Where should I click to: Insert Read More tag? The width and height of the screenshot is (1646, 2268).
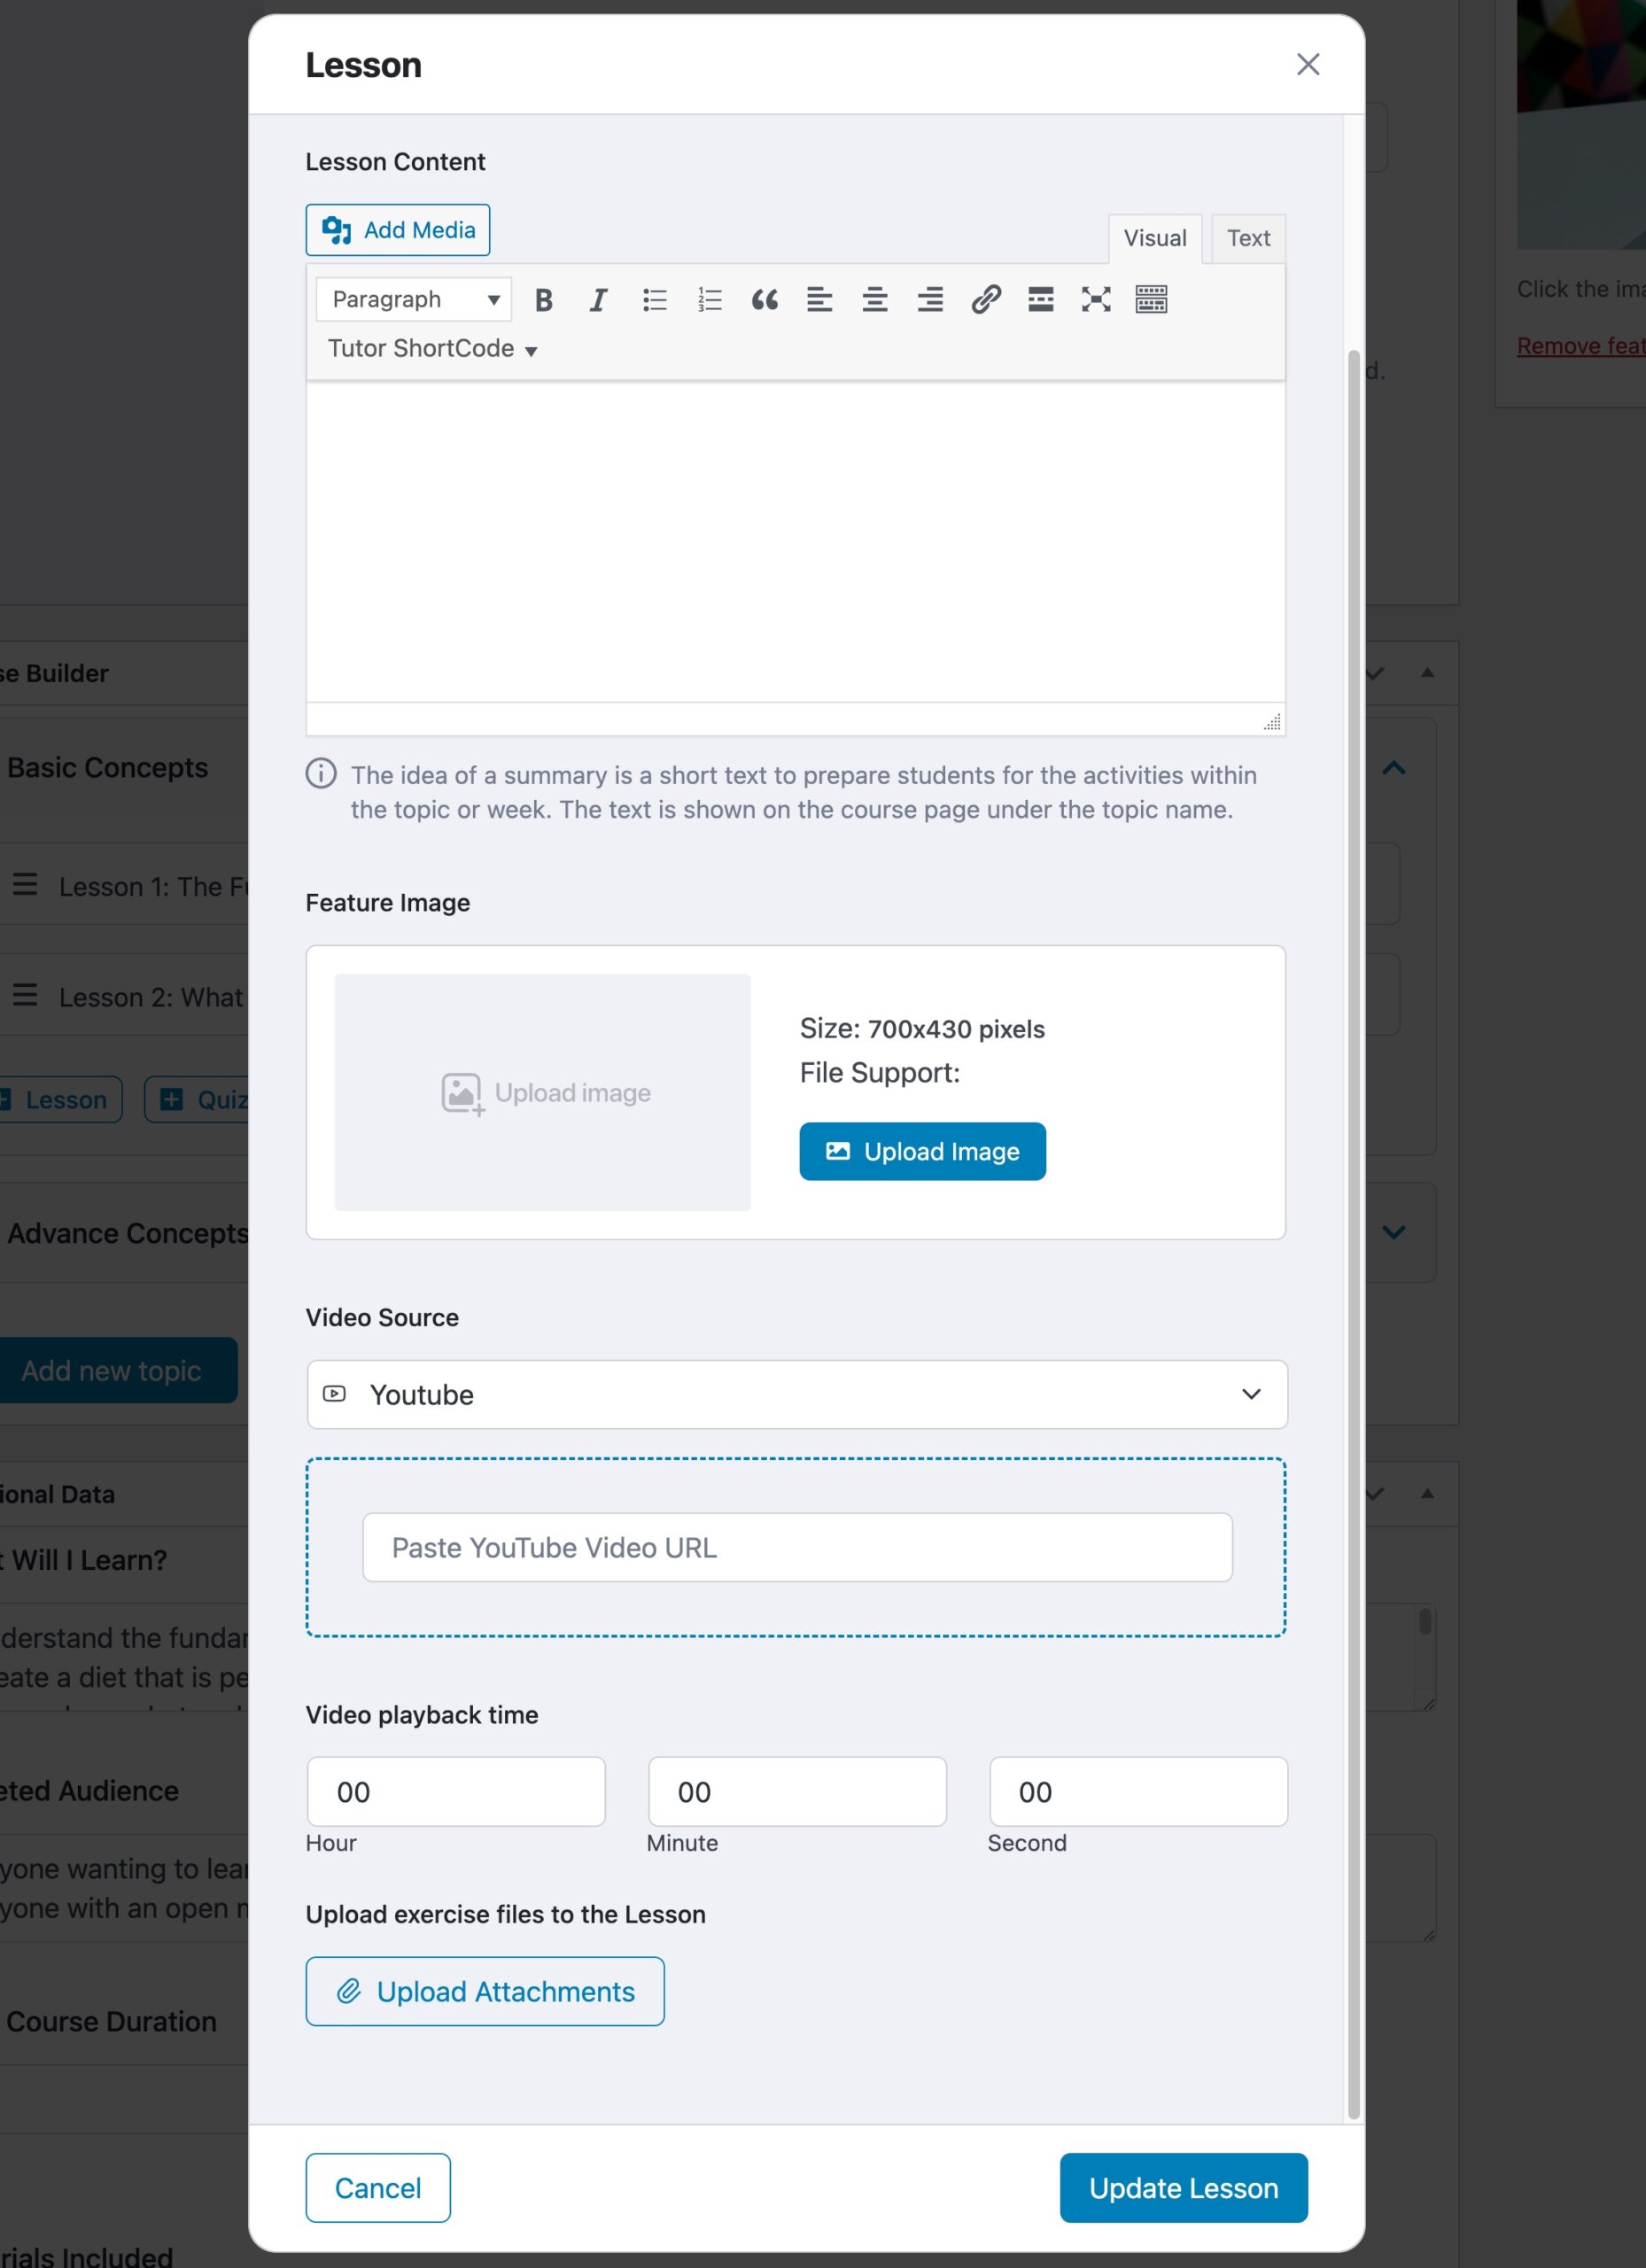click(x=1041, y=300)
